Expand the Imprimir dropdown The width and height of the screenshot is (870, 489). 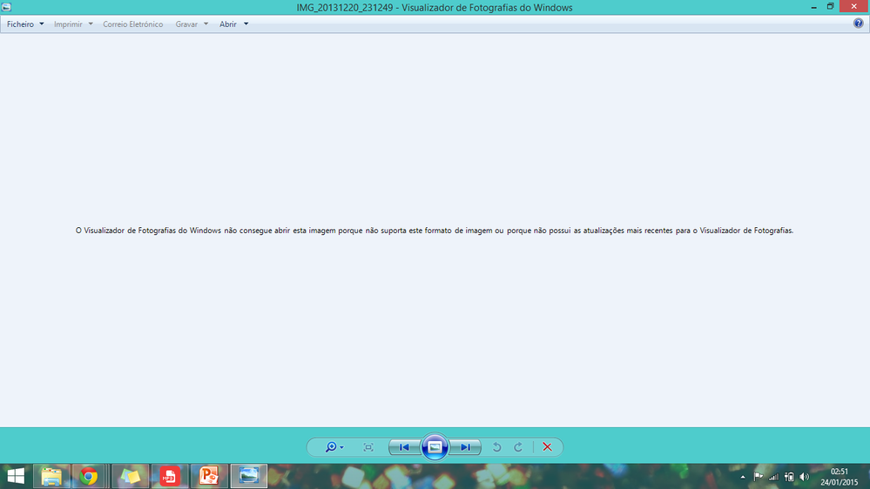pyautogui.click(x=73, y=24)
